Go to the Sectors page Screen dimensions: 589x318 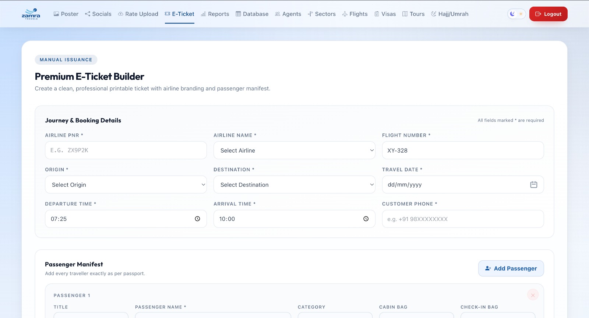[x=322, y=14]
